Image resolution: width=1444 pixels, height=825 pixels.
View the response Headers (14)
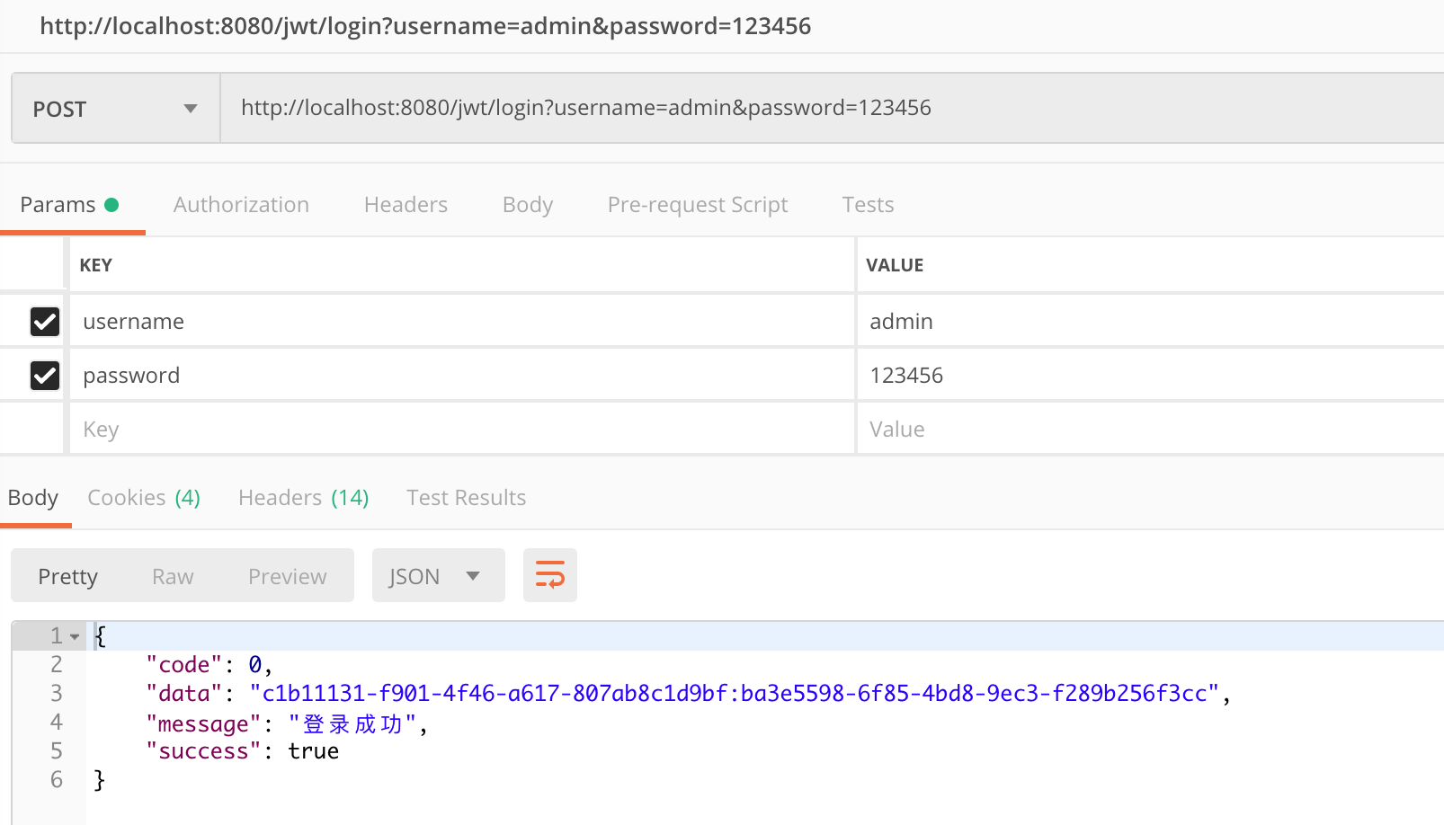coord(303,497)
